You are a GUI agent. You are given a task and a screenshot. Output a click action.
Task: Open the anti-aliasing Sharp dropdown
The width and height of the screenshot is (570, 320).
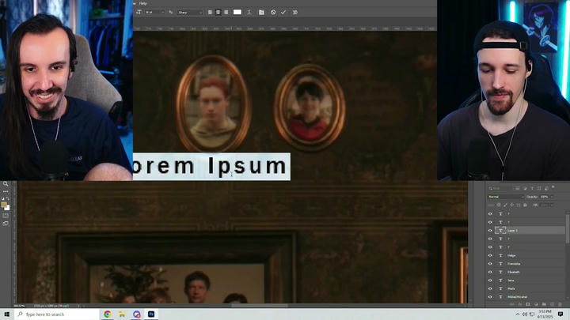pyautogui.click(x=190, y=13)
